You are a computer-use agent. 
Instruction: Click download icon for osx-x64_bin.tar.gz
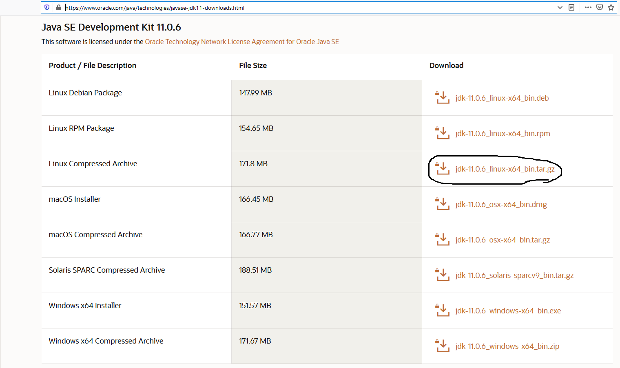[443, 239]
